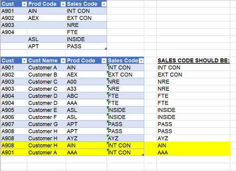This screenshot has width=236, height=171.
Task: Open Cust filter in the three-column lookup table
Action: click(x=24, y=4)
